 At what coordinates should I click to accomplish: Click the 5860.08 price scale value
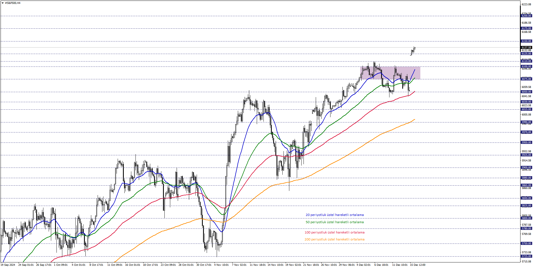click(x=526, y=188)
